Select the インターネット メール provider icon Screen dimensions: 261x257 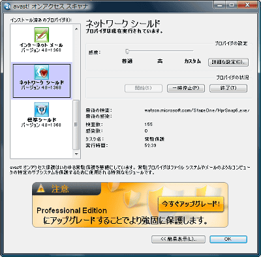pos(41,35)
